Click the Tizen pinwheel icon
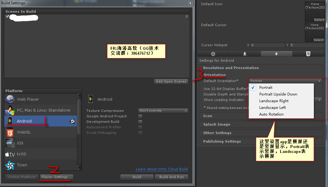This screenshot has width=328, height=187. coord(10,165)
